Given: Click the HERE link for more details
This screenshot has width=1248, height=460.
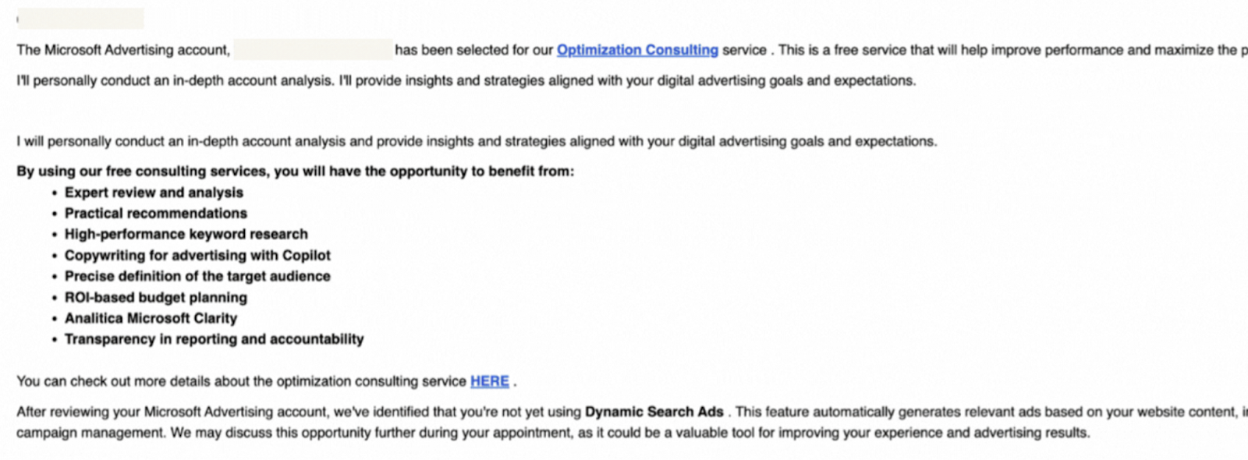Looking at the screenshot, I should pyautogui.click(x=490, y=381).
